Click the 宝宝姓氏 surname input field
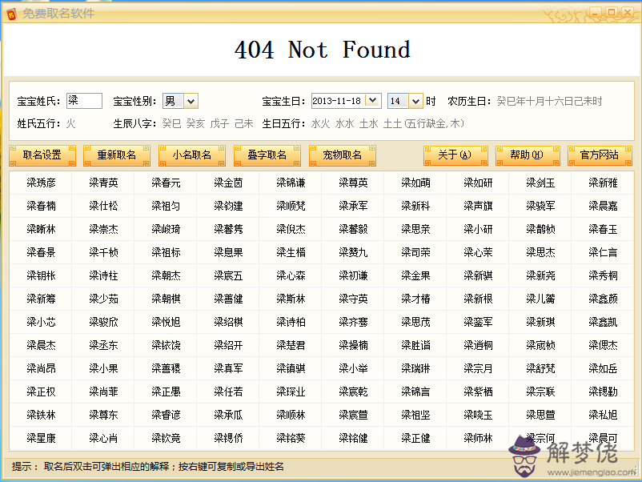The width and height of the screenshot is (642, 482). (84, 101)
